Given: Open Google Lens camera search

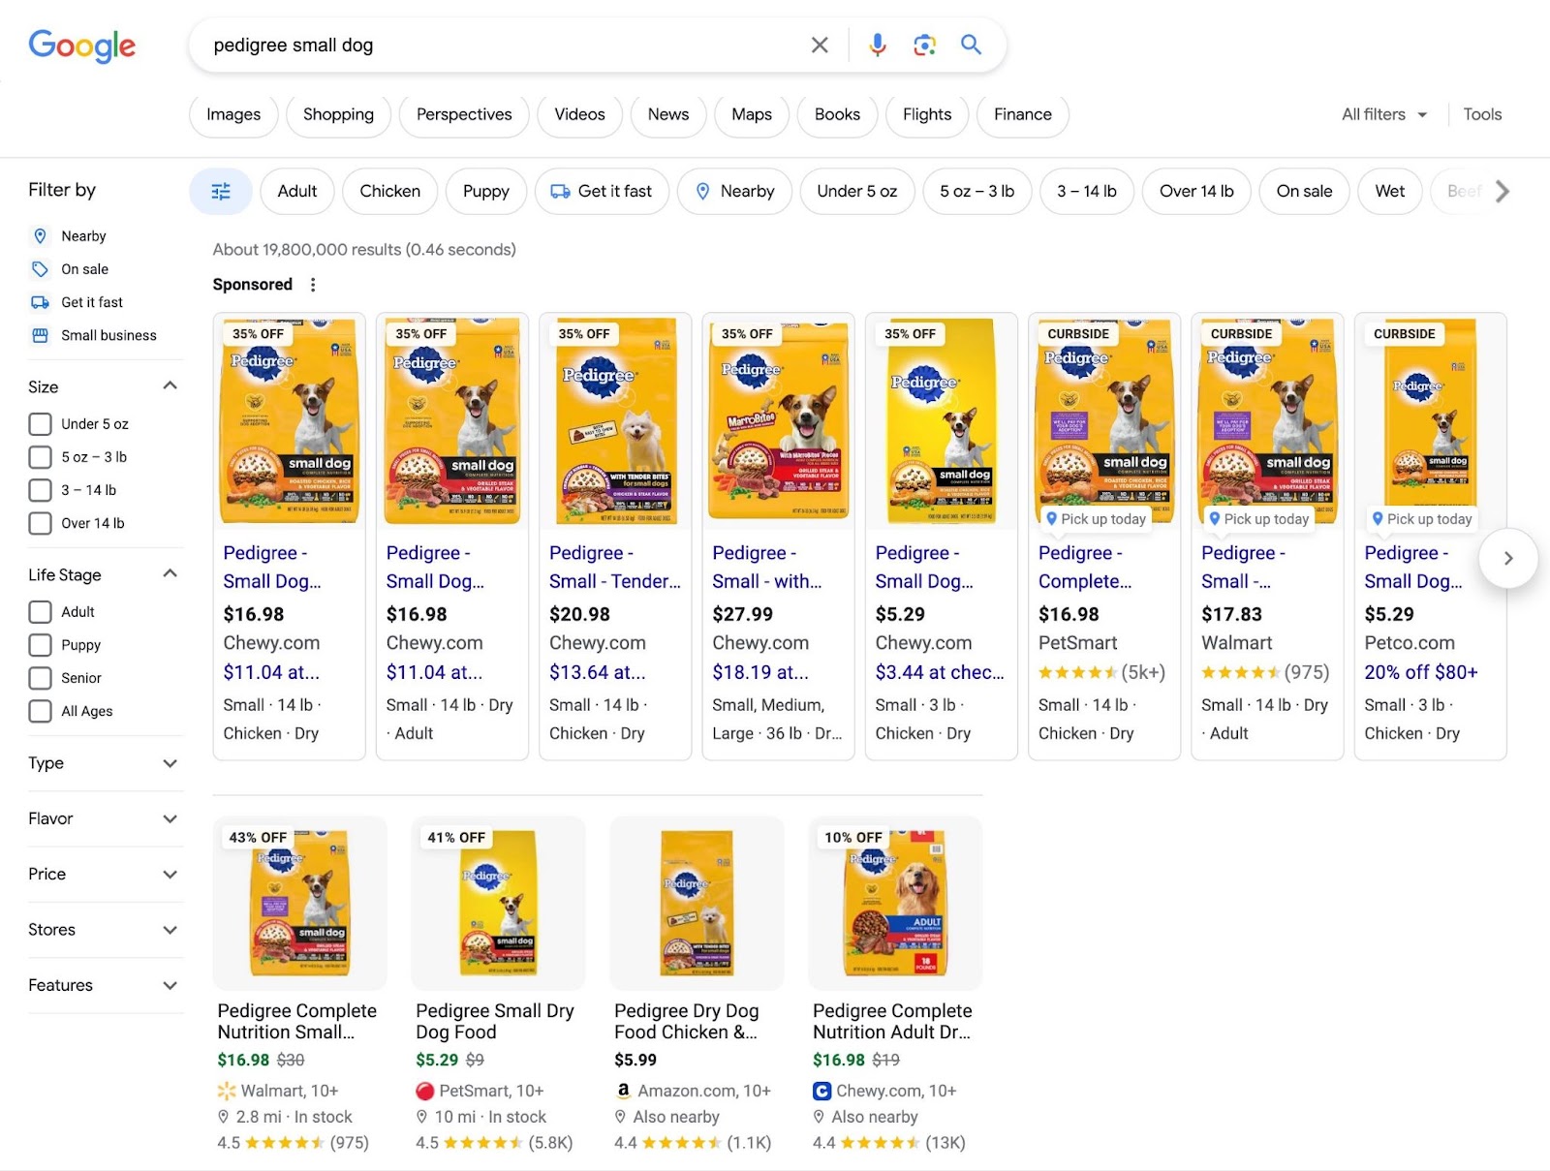Looking at the screenshot, I should click(x=924, y=45).
